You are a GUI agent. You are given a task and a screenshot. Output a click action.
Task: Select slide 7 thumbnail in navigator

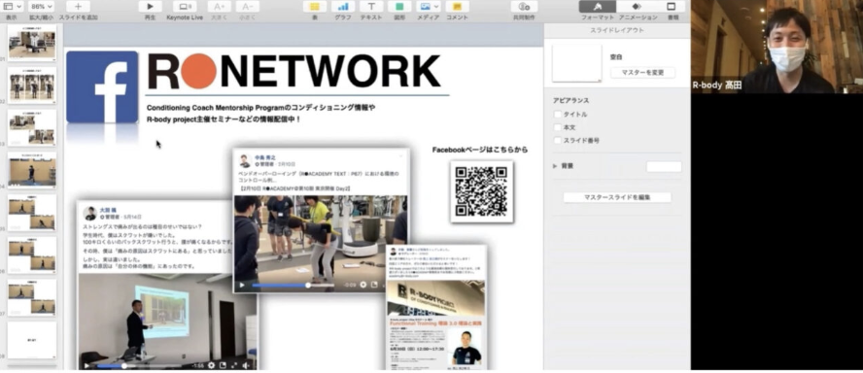click(x=32, y=297)
